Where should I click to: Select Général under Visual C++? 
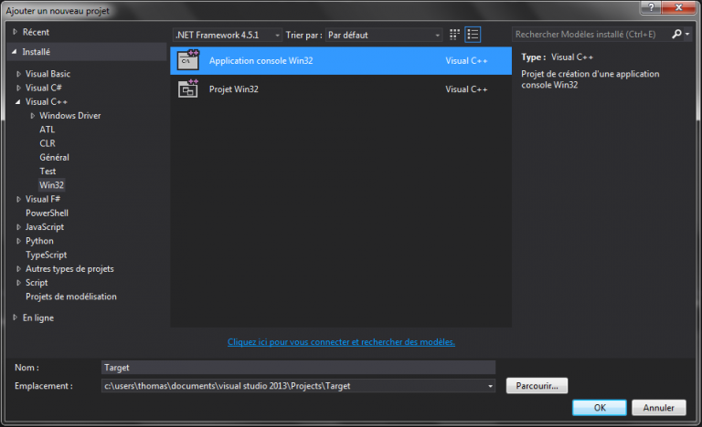pyautogui.click(x=54, y=157)
